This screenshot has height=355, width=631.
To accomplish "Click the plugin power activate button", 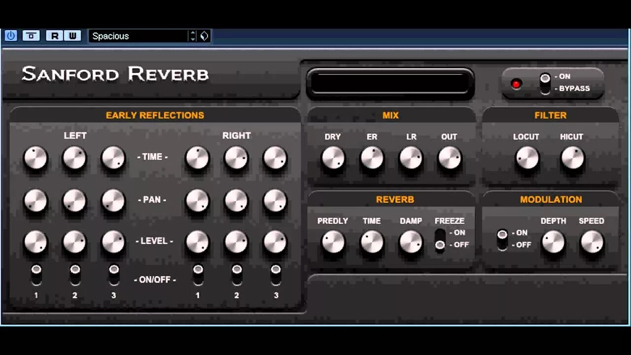I will tap(11, 35).
